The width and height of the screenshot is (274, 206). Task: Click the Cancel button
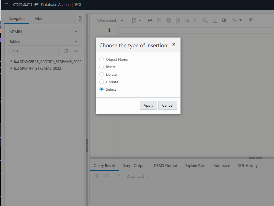(168, 105)
